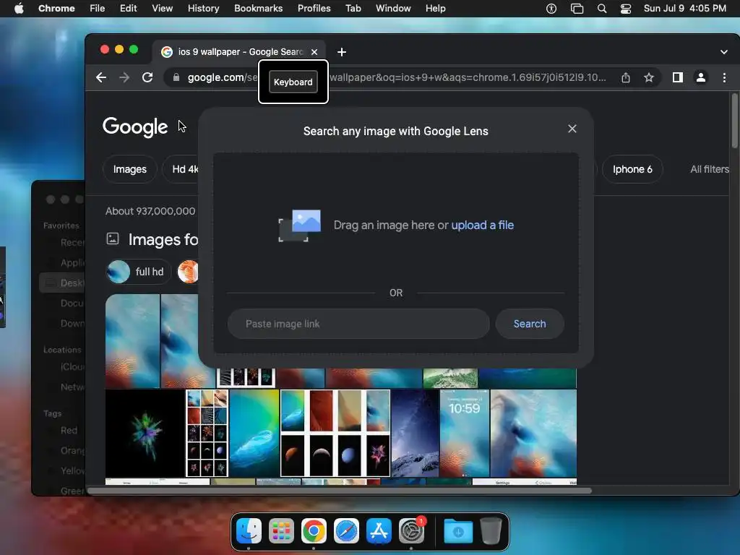Open the Profiles menu

click(x=314, y=9)
